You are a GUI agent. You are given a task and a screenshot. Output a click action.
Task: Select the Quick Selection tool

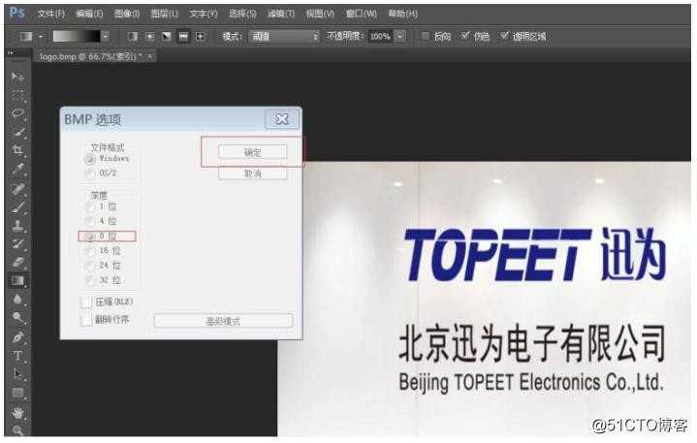coord(17,132)
